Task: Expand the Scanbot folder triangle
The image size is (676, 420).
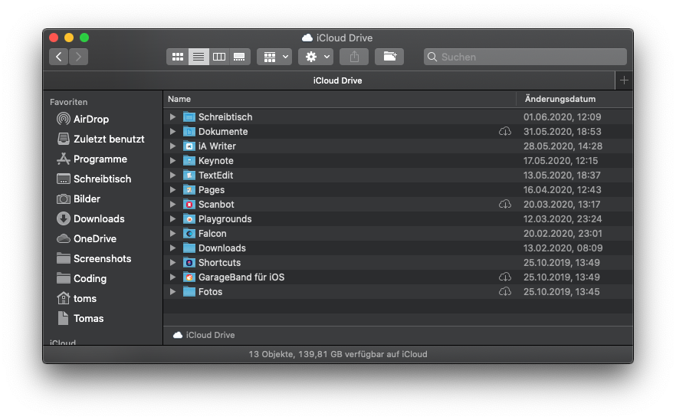Action: [x=172, y=205]
